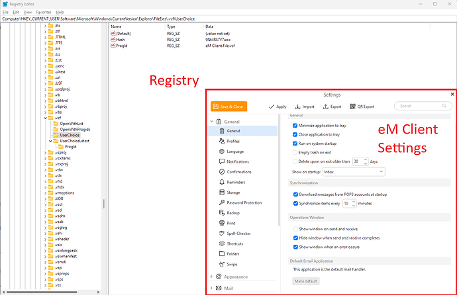Open the Edit menu in Registry Editor
The width and height of the screenshot is (457, 295).
click(16, 12)
